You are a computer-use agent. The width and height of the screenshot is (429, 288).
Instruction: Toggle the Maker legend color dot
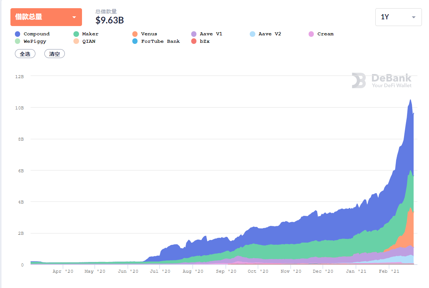pos(76,34)
